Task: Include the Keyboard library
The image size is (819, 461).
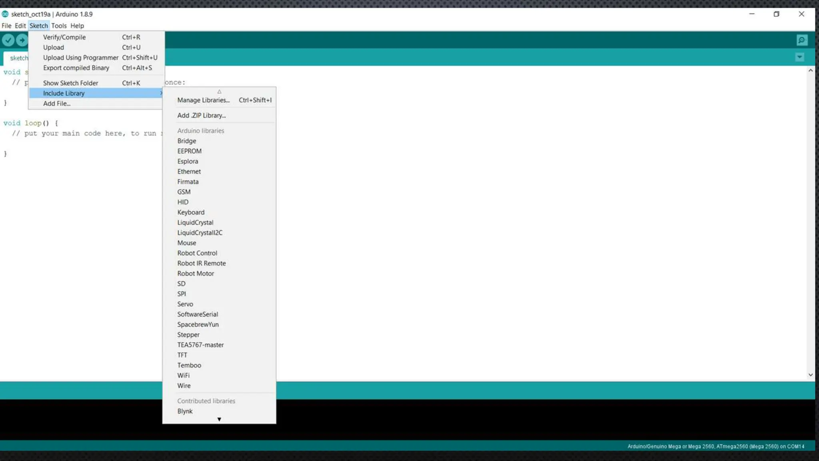Action: click(219, 212)
